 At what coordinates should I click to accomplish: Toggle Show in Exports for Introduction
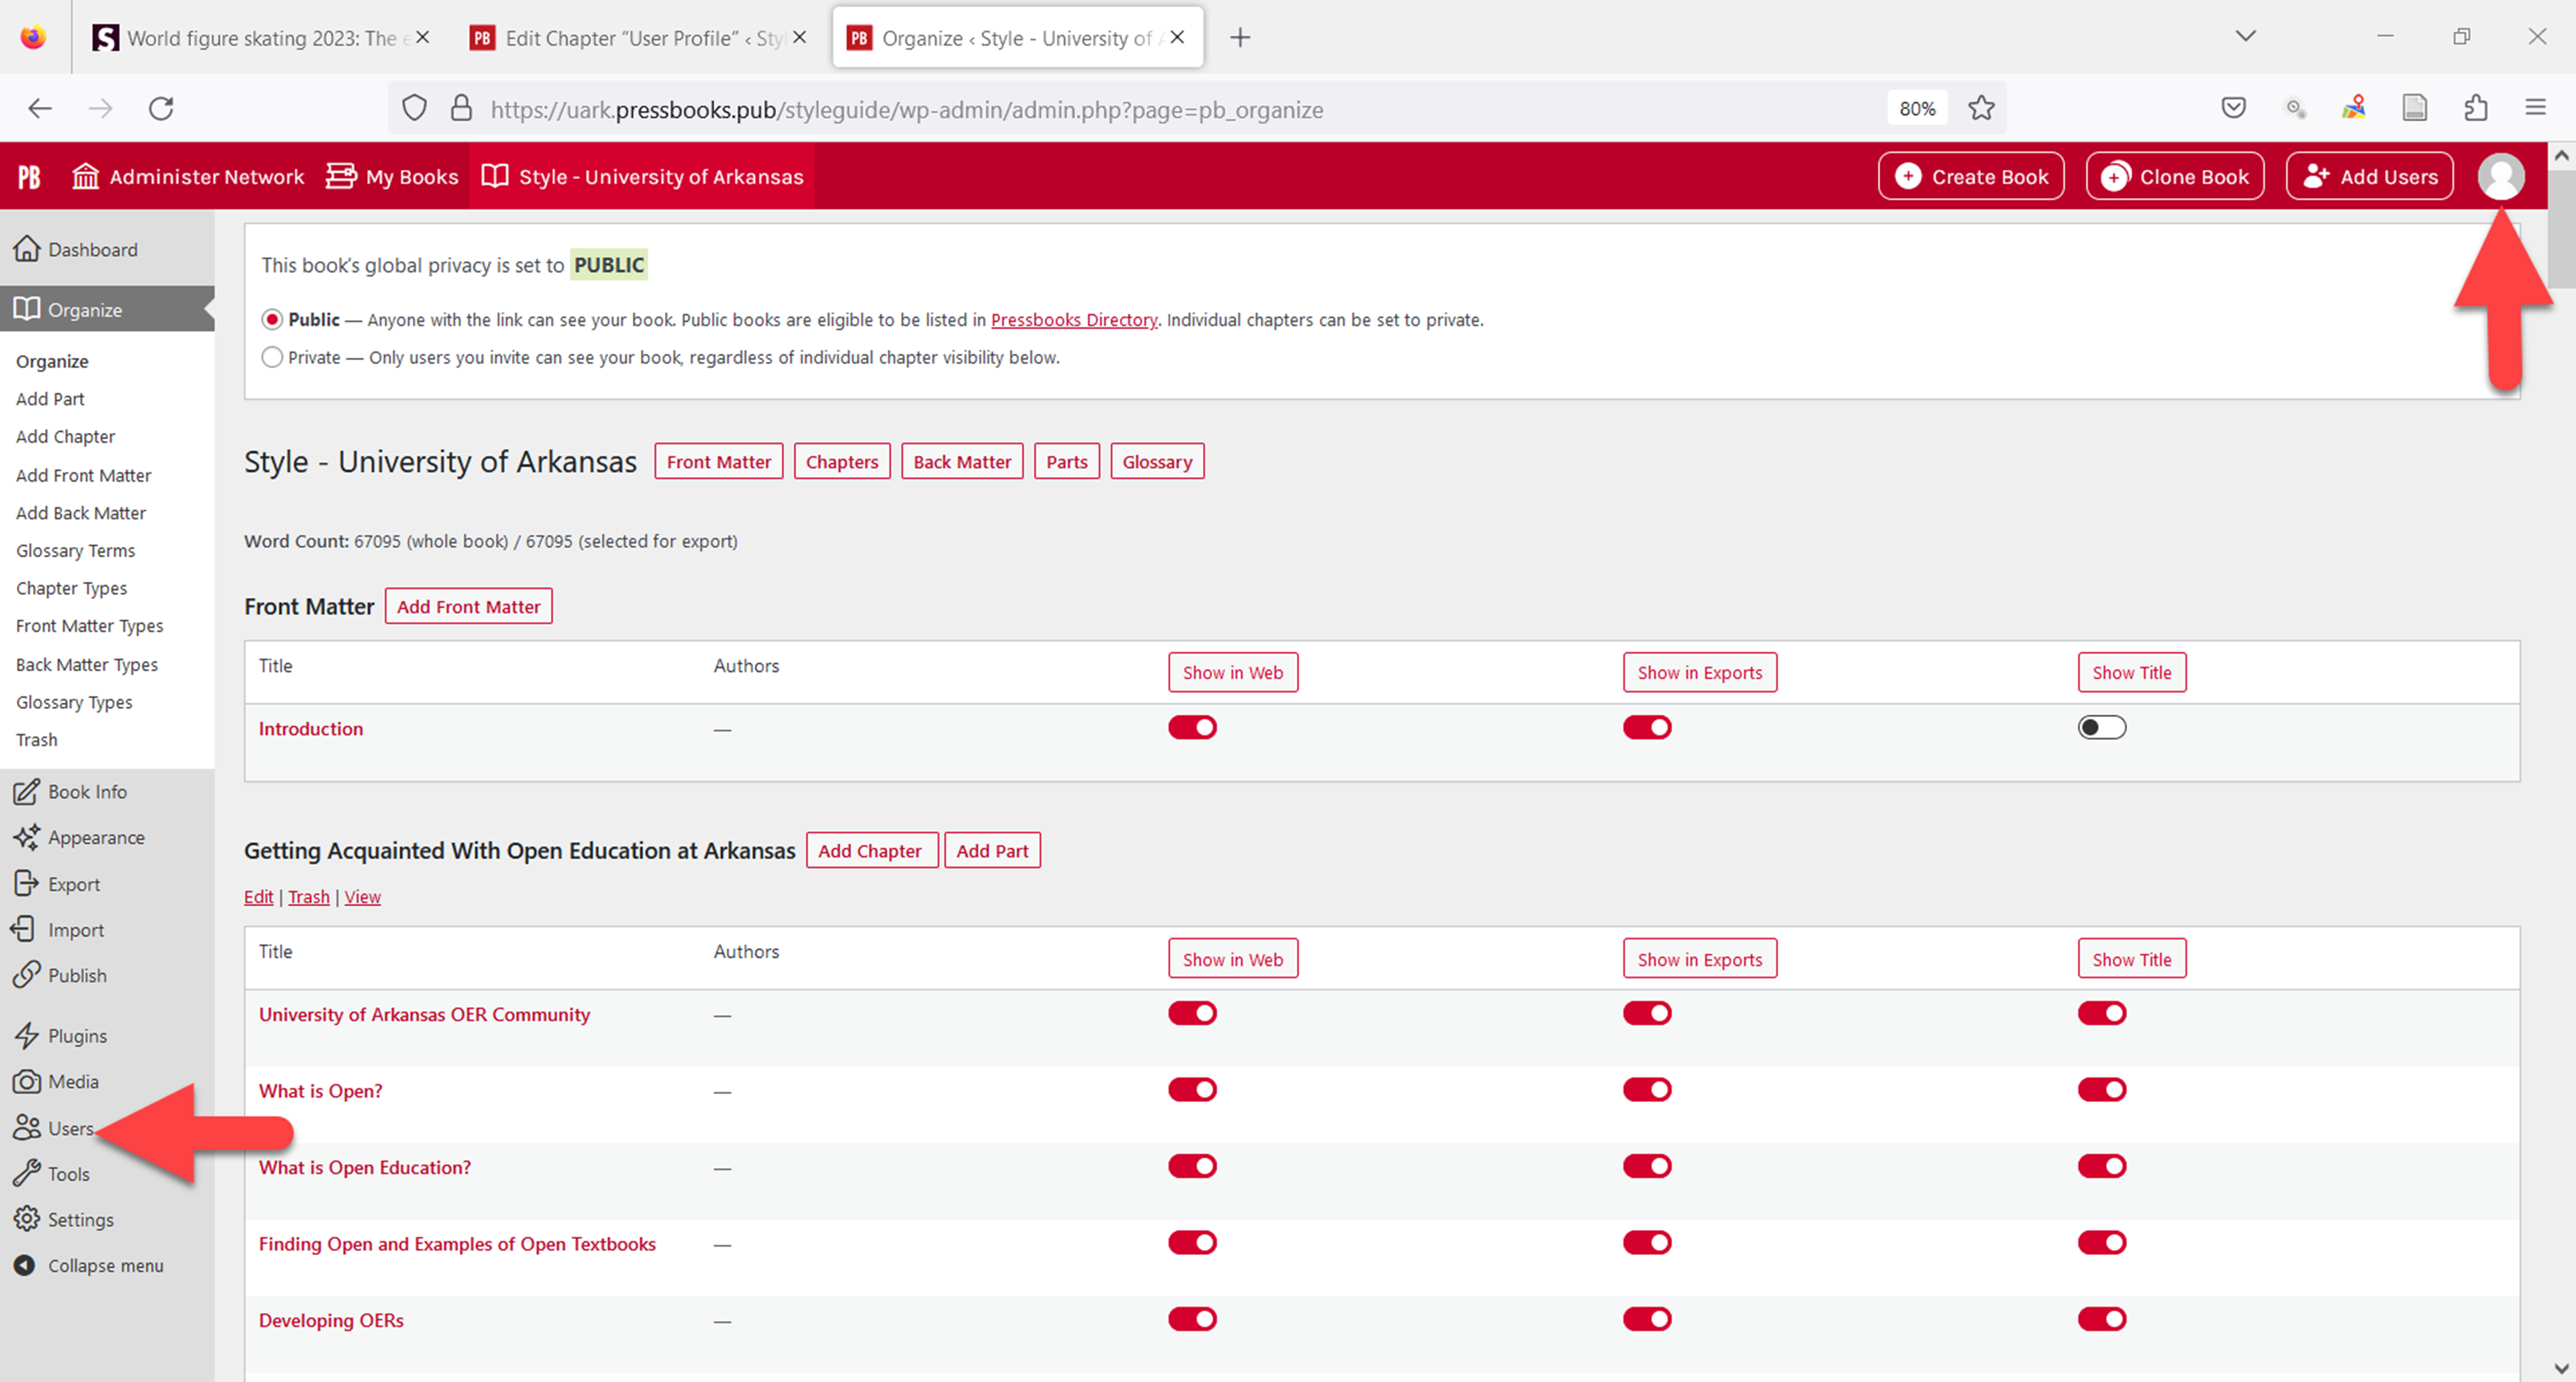[x=1647, y=728]
